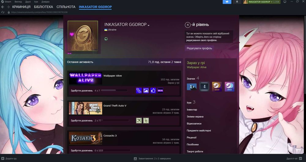Click the Grand Theft Auto V banner
The image size is (306, 162).
(85, 108)
